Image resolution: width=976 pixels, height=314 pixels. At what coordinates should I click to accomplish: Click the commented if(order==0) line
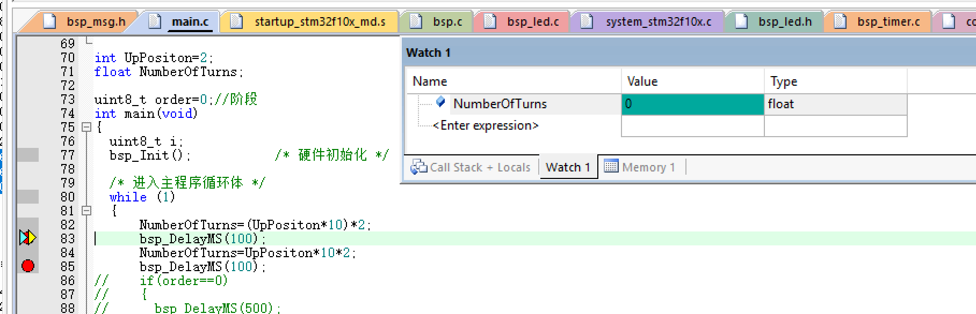tap(183, 281)
